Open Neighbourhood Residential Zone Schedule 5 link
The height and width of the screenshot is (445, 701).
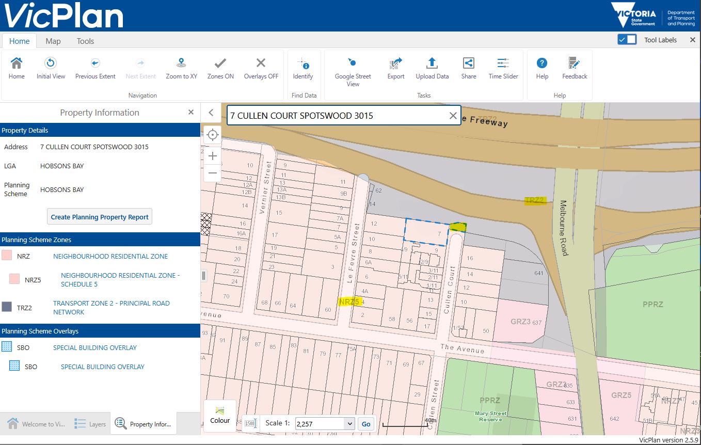[x=120, y=280]
